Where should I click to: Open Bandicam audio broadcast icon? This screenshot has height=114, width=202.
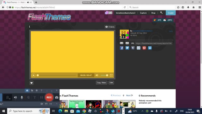51,104
